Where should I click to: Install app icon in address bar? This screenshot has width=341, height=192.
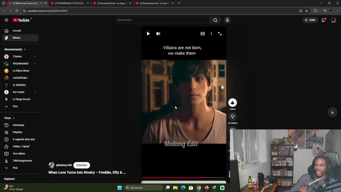301,11
